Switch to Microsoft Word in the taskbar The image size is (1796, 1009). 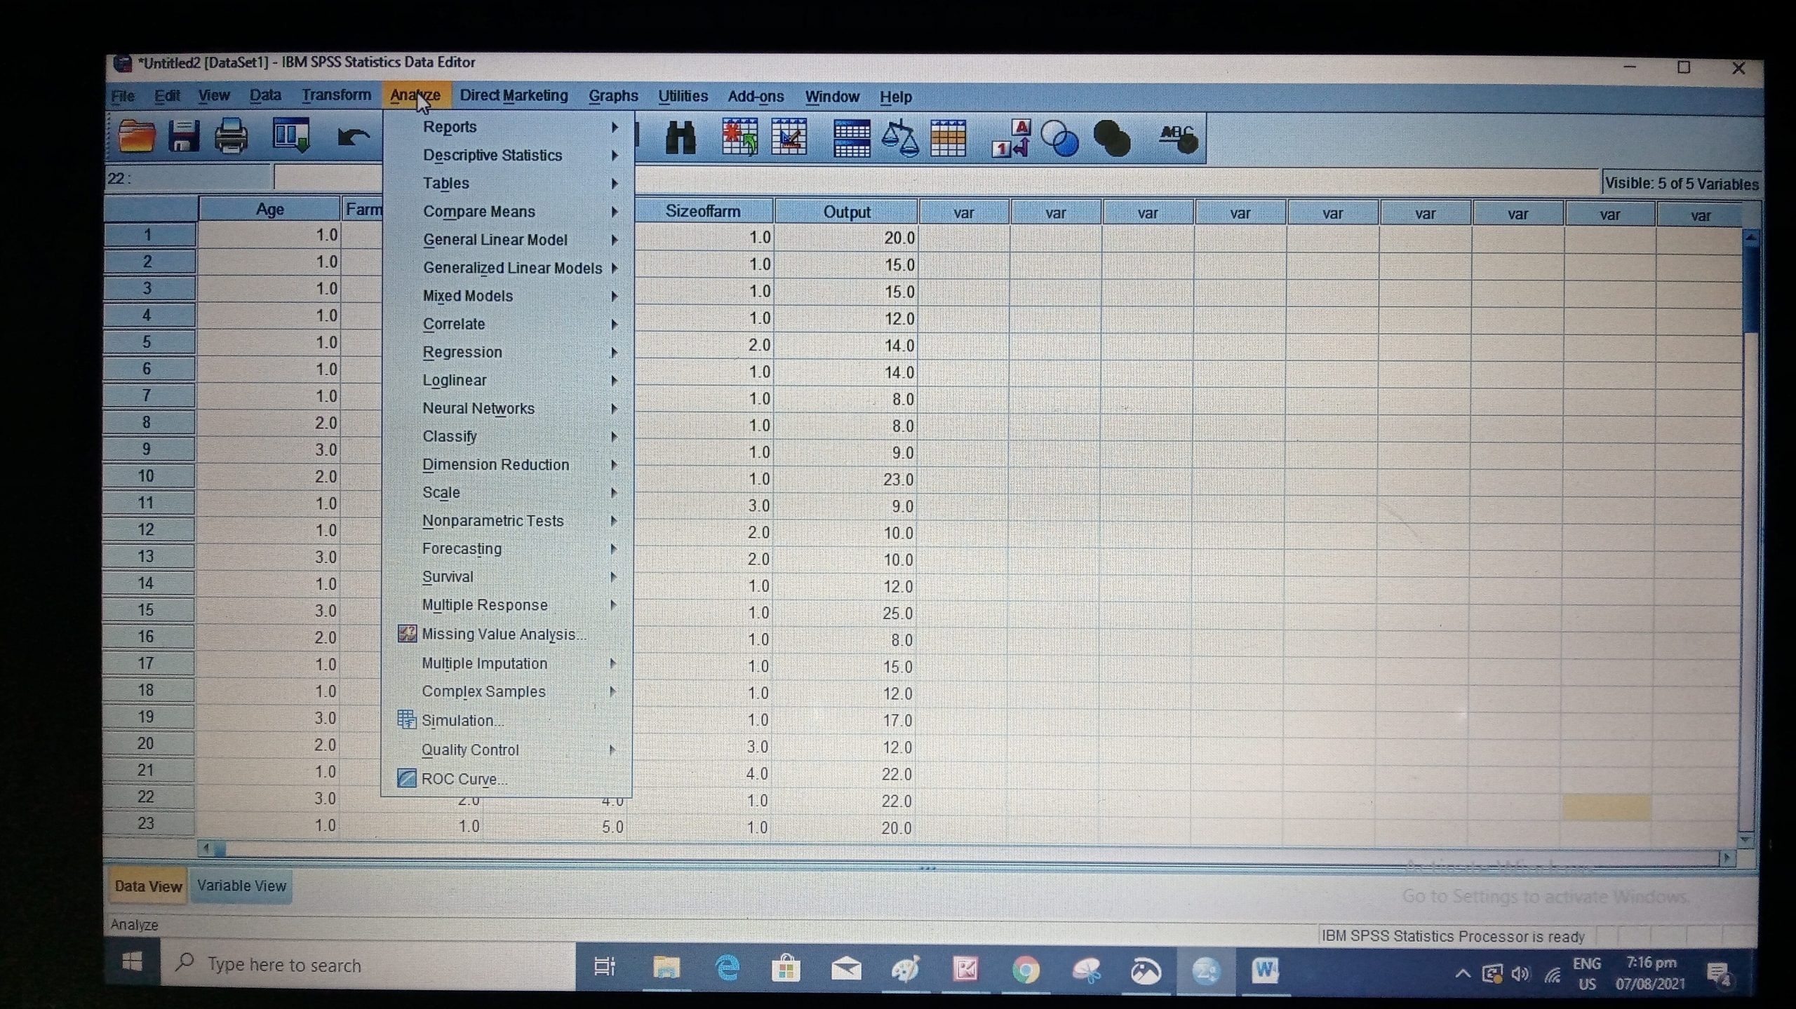point(1265,970)
